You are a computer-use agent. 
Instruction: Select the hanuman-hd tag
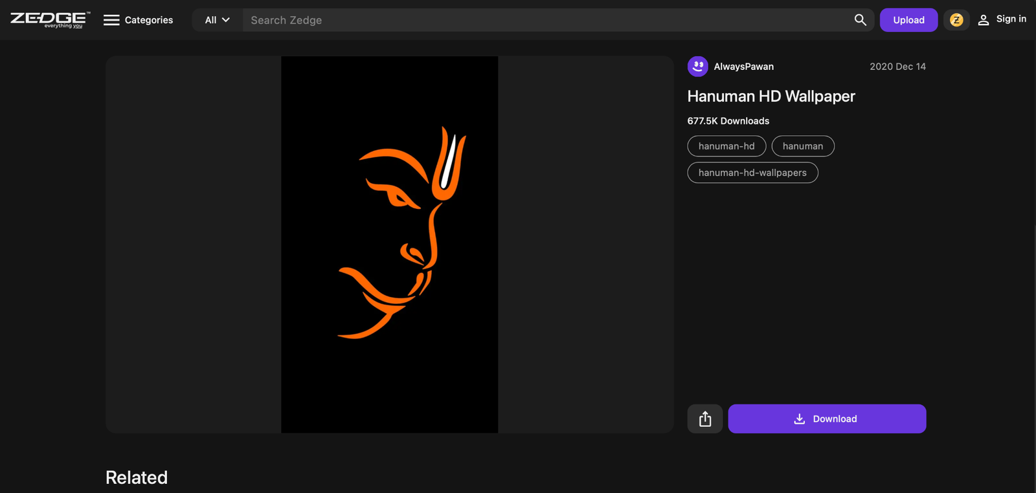(726, 146)
